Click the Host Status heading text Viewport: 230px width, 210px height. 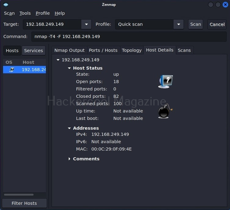coord(88,68)
